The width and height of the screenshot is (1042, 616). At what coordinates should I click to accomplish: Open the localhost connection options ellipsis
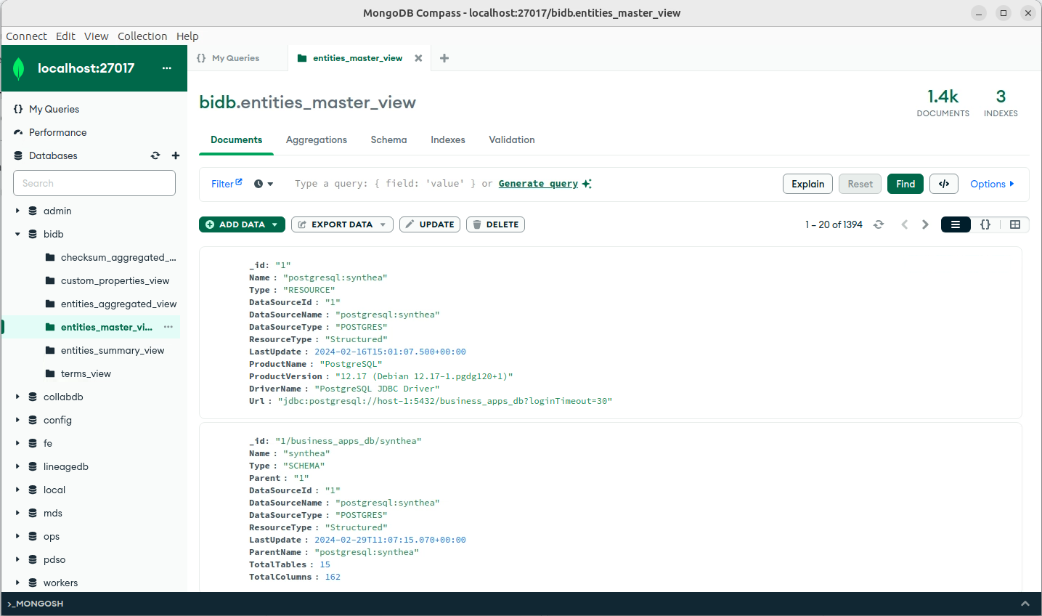[167, 68]
